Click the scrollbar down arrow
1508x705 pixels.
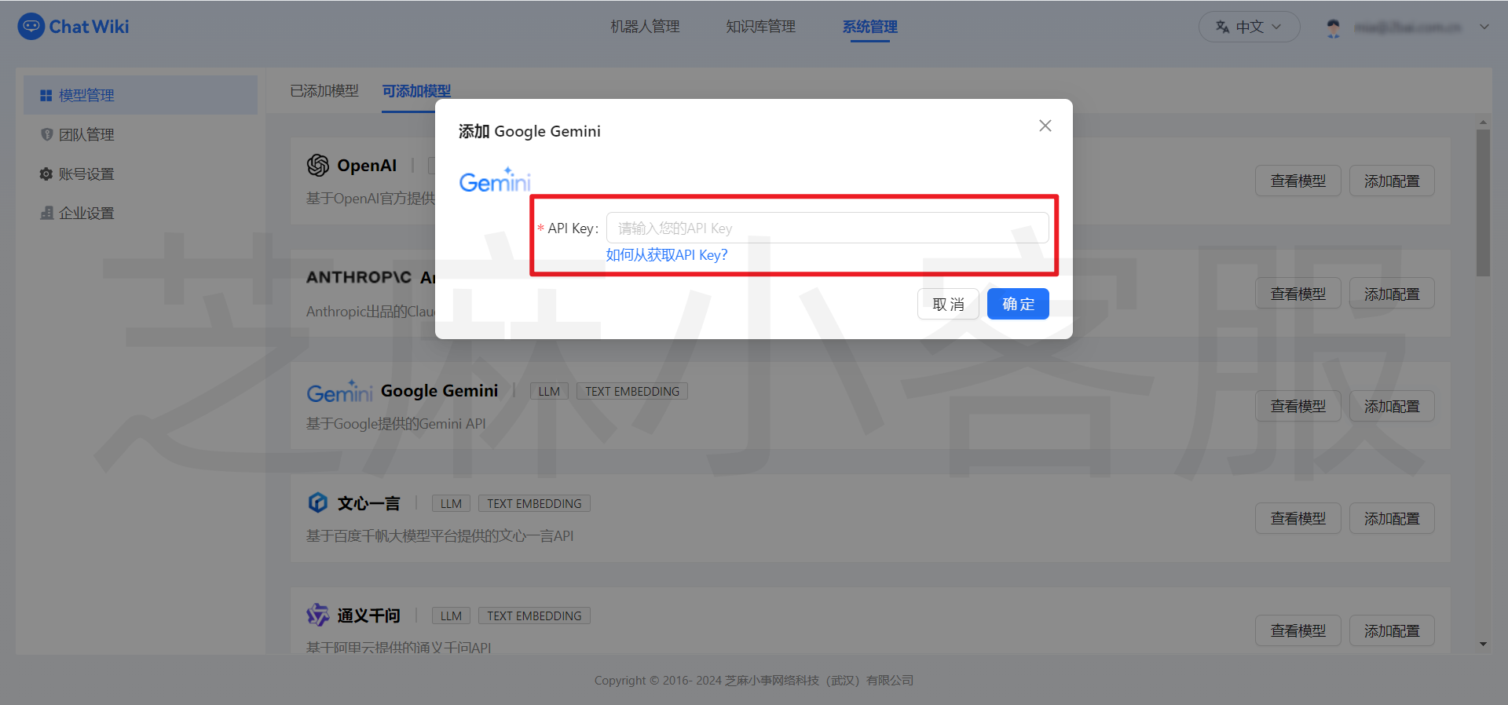pyautogui.click(x=1483, y=644)
